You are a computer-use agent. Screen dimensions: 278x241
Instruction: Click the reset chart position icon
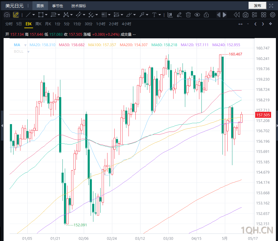[x=270, y=24]
